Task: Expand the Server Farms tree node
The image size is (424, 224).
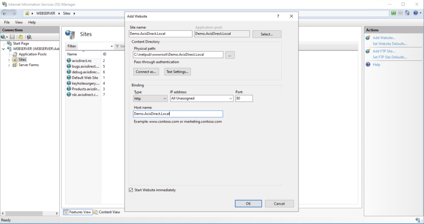Action: click(9, 65)
